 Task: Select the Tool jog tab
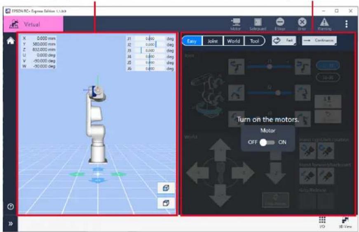(x=255, y=41)
